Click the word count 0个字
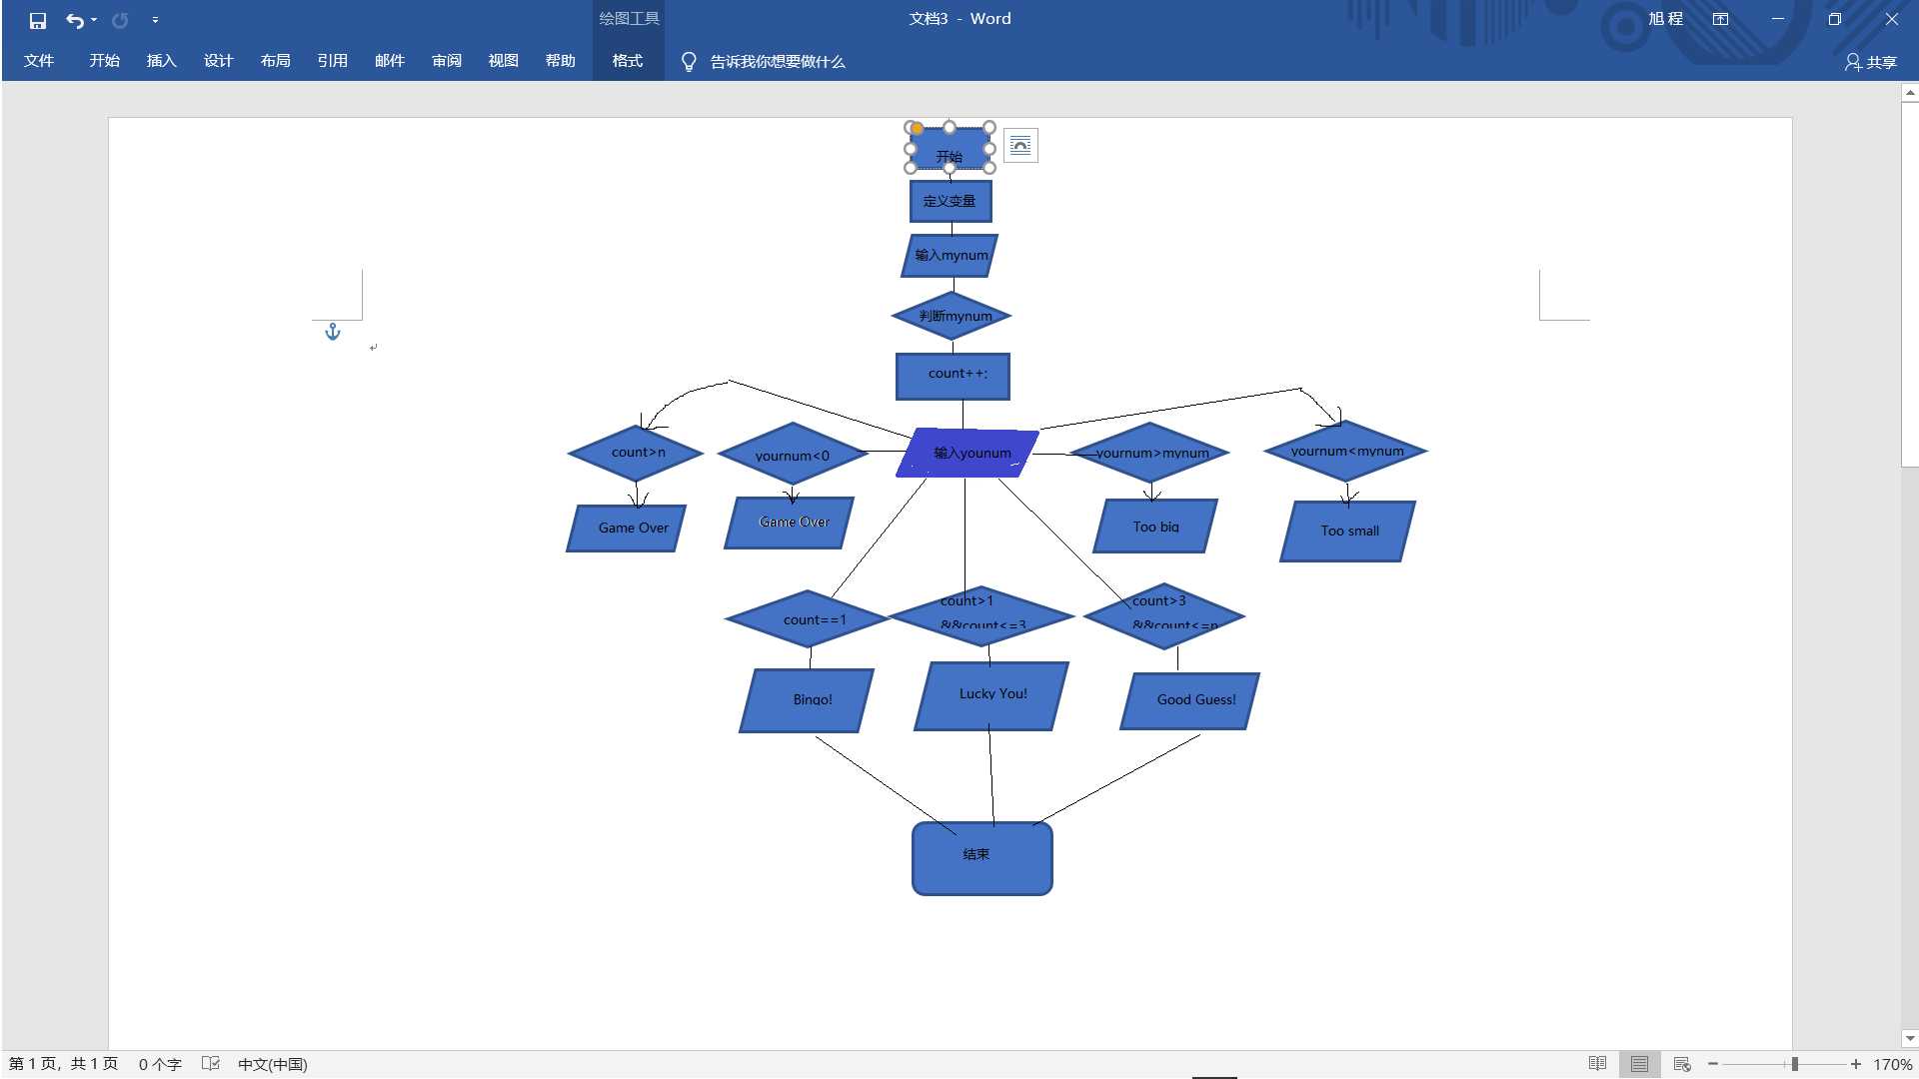 [x=160, y=1064]
